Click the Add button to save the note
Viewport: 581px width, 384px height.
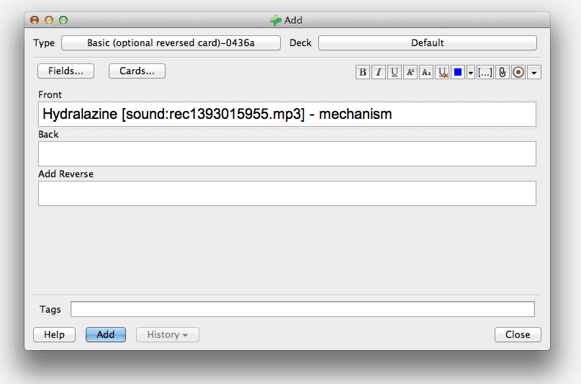click(x=106, y=335)
